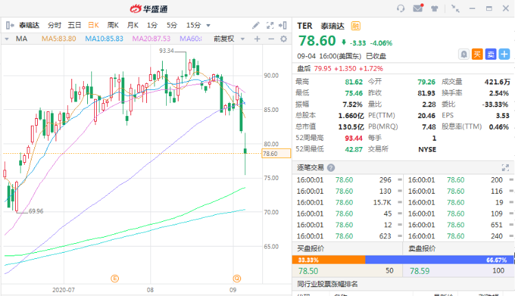Zoom in chart with plus icon
This screenshot has width=515, height=296.
click(257, 39)
